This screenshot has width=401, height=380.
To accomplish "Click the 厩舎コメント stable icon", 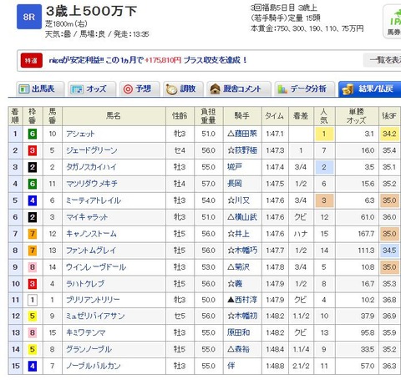I will click(x=215, y=89).
